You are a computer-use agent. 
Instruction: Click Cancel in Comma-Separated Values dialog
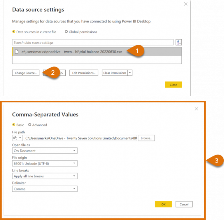coord(184,204)
